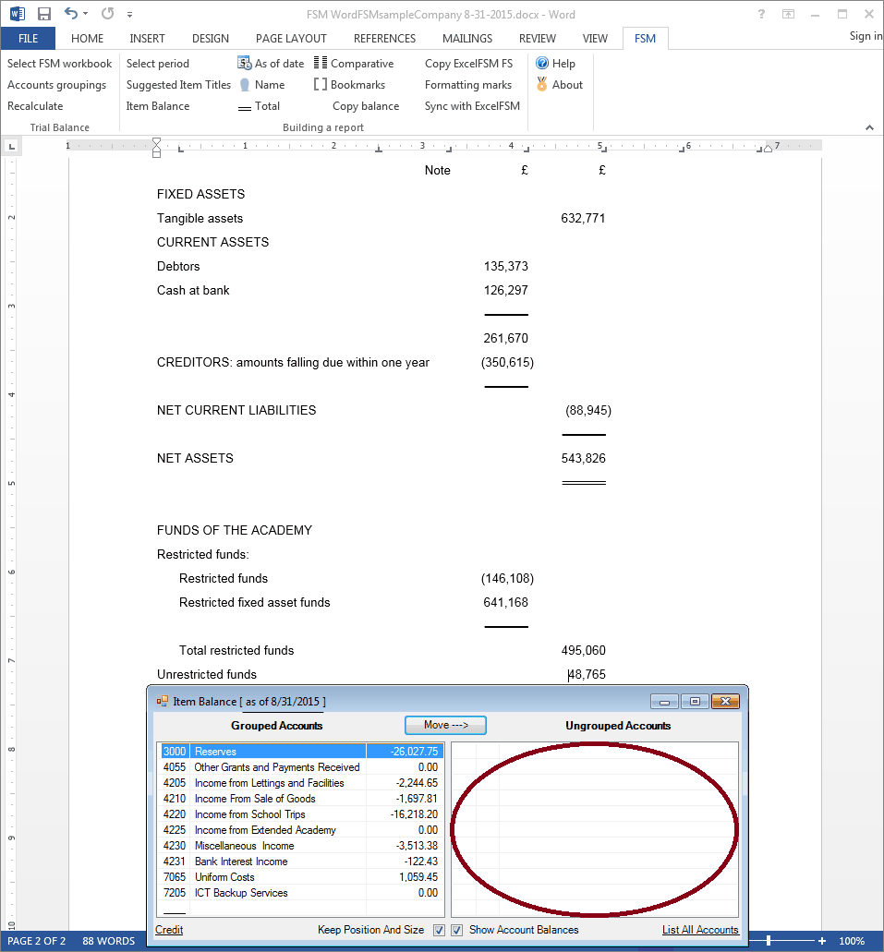Toggle Formatting marks

[468, 84]
